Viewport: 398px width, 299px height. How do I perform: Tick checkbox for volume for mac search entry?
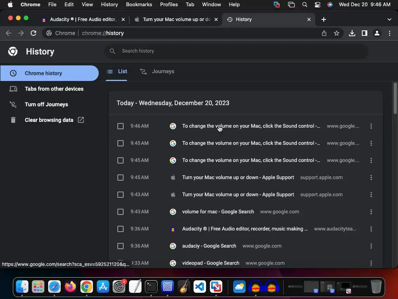[x=120, y=212]
